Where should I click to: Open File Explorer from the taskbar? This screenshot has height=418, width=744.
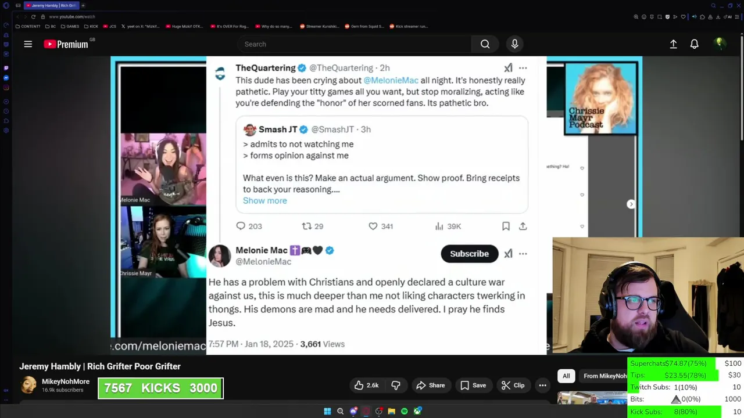pyautogui.click(x=391, y=411)
